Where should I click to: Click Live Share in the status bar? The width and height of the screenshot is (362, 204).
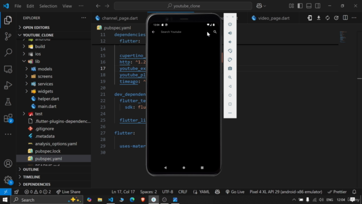(x=68, y=192)
